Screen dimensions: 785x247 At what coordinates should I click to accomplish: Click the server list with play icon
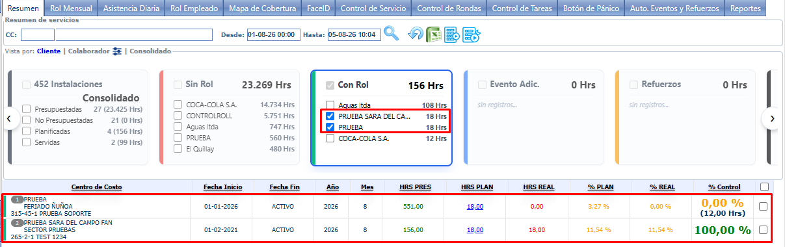pyautogui.click(x=453, y=34)
